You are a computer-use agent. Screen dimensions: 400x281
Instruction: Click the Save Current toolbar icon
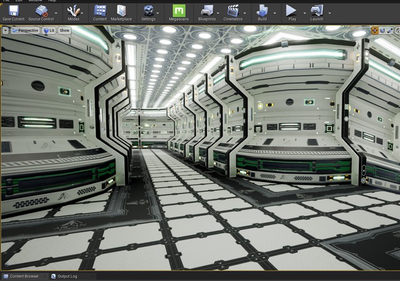click(x=13, y=11)
